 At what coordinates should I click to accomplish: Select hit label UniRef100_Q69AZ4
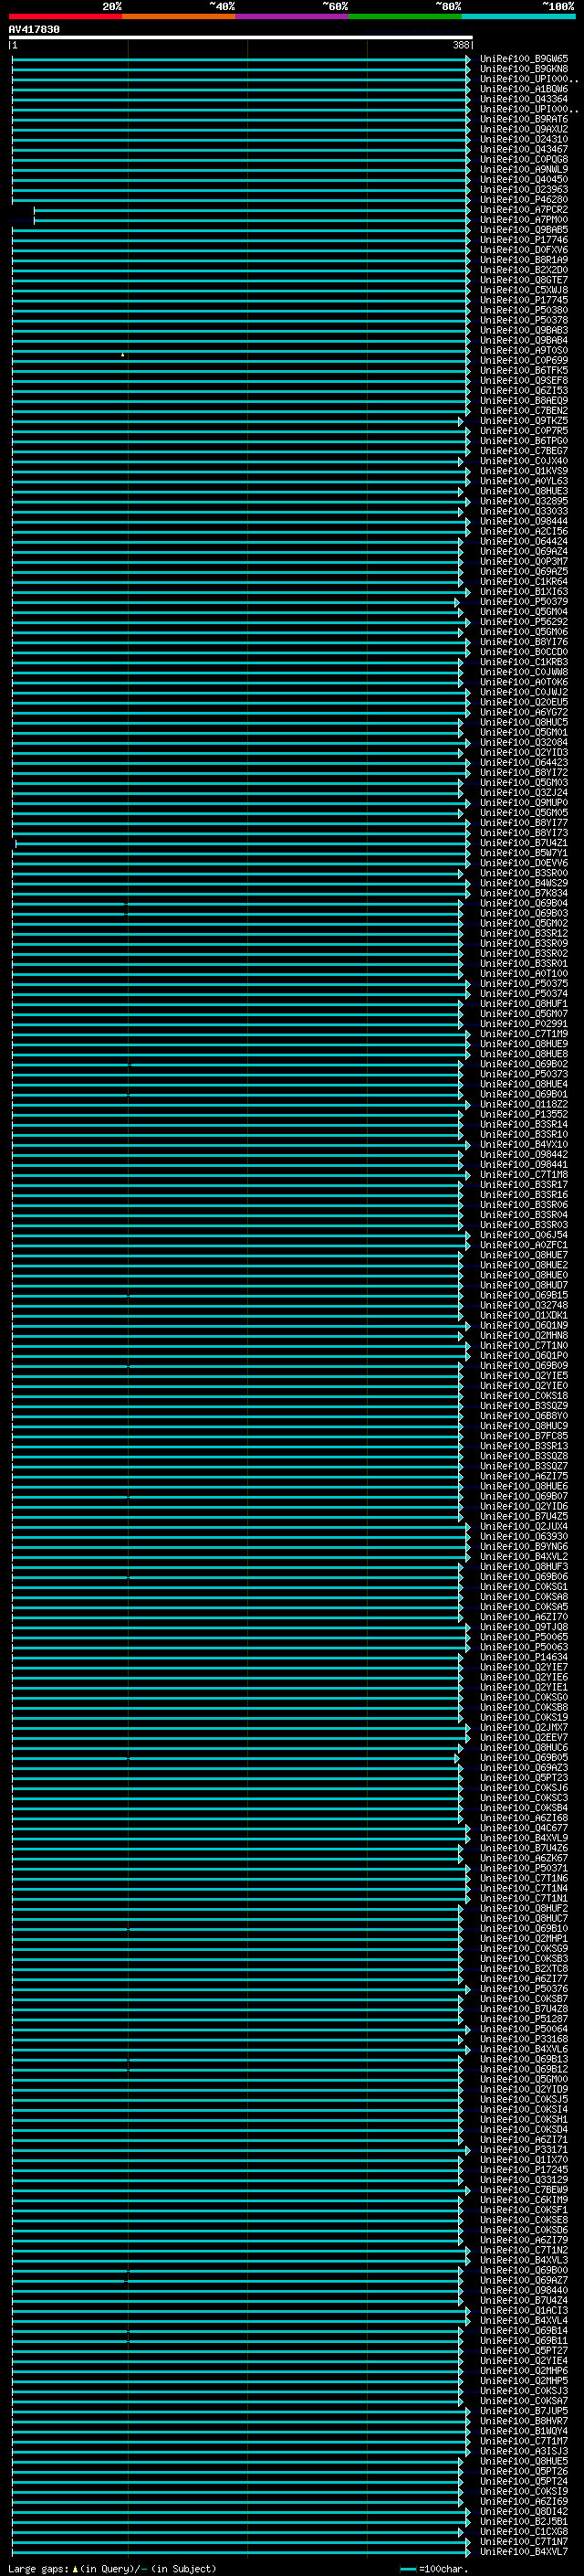(524, 551)
